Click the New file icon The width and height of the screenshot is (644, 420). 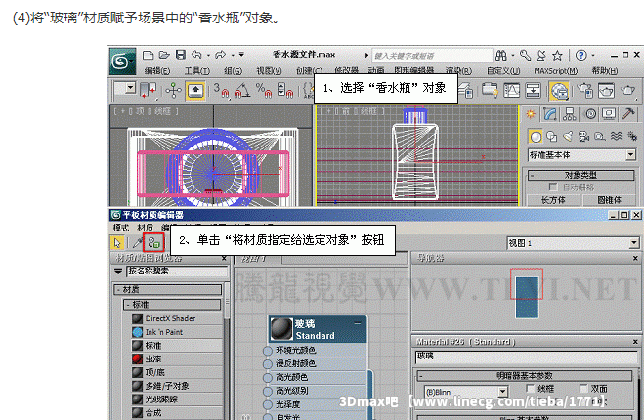(x=149, y=55)
